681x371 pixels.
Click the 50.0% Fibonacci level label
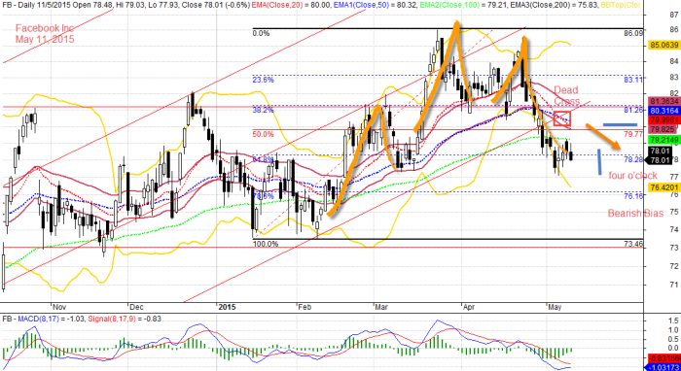coord(264,134)
